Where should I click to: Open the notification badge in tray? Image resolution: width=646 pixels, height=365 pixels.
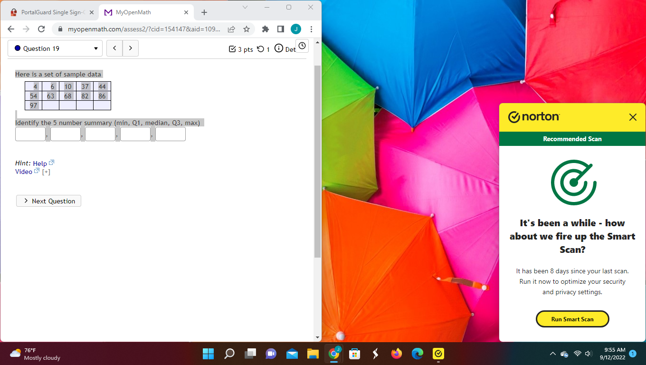[632, 354]
